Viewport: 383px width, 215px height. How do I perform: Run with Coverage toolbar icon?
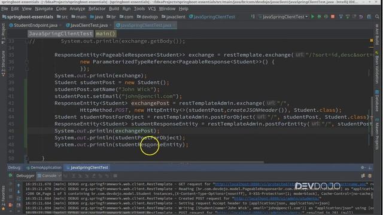(326, 17)
